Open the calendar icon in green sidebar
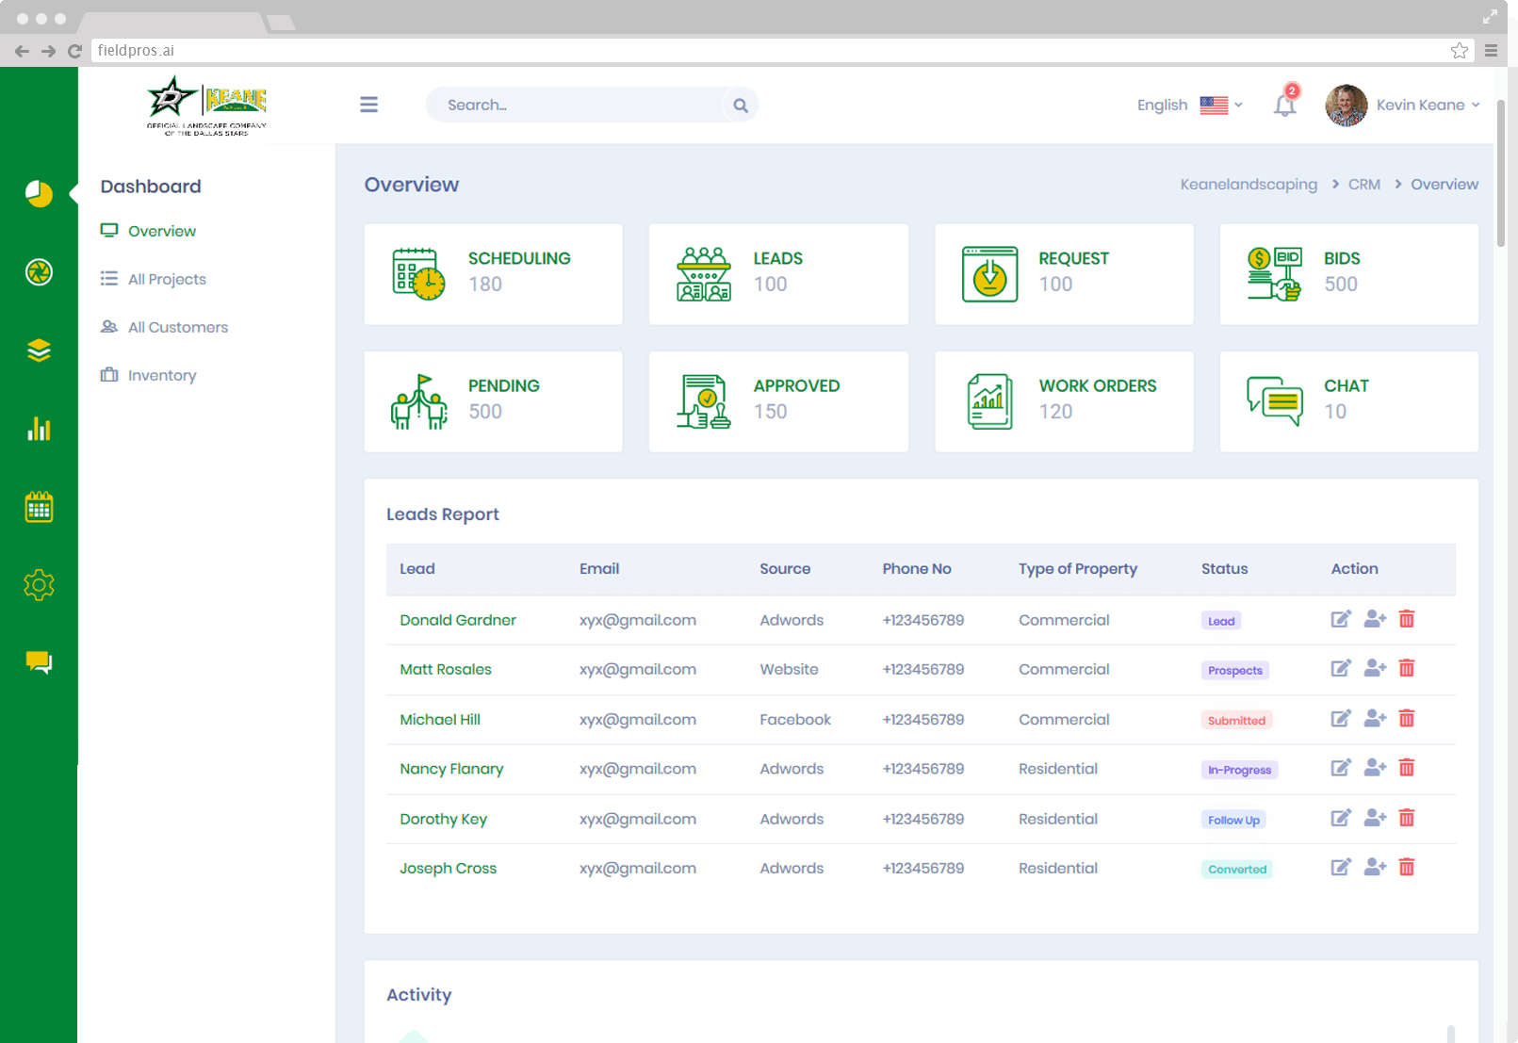 pos(39,507)
